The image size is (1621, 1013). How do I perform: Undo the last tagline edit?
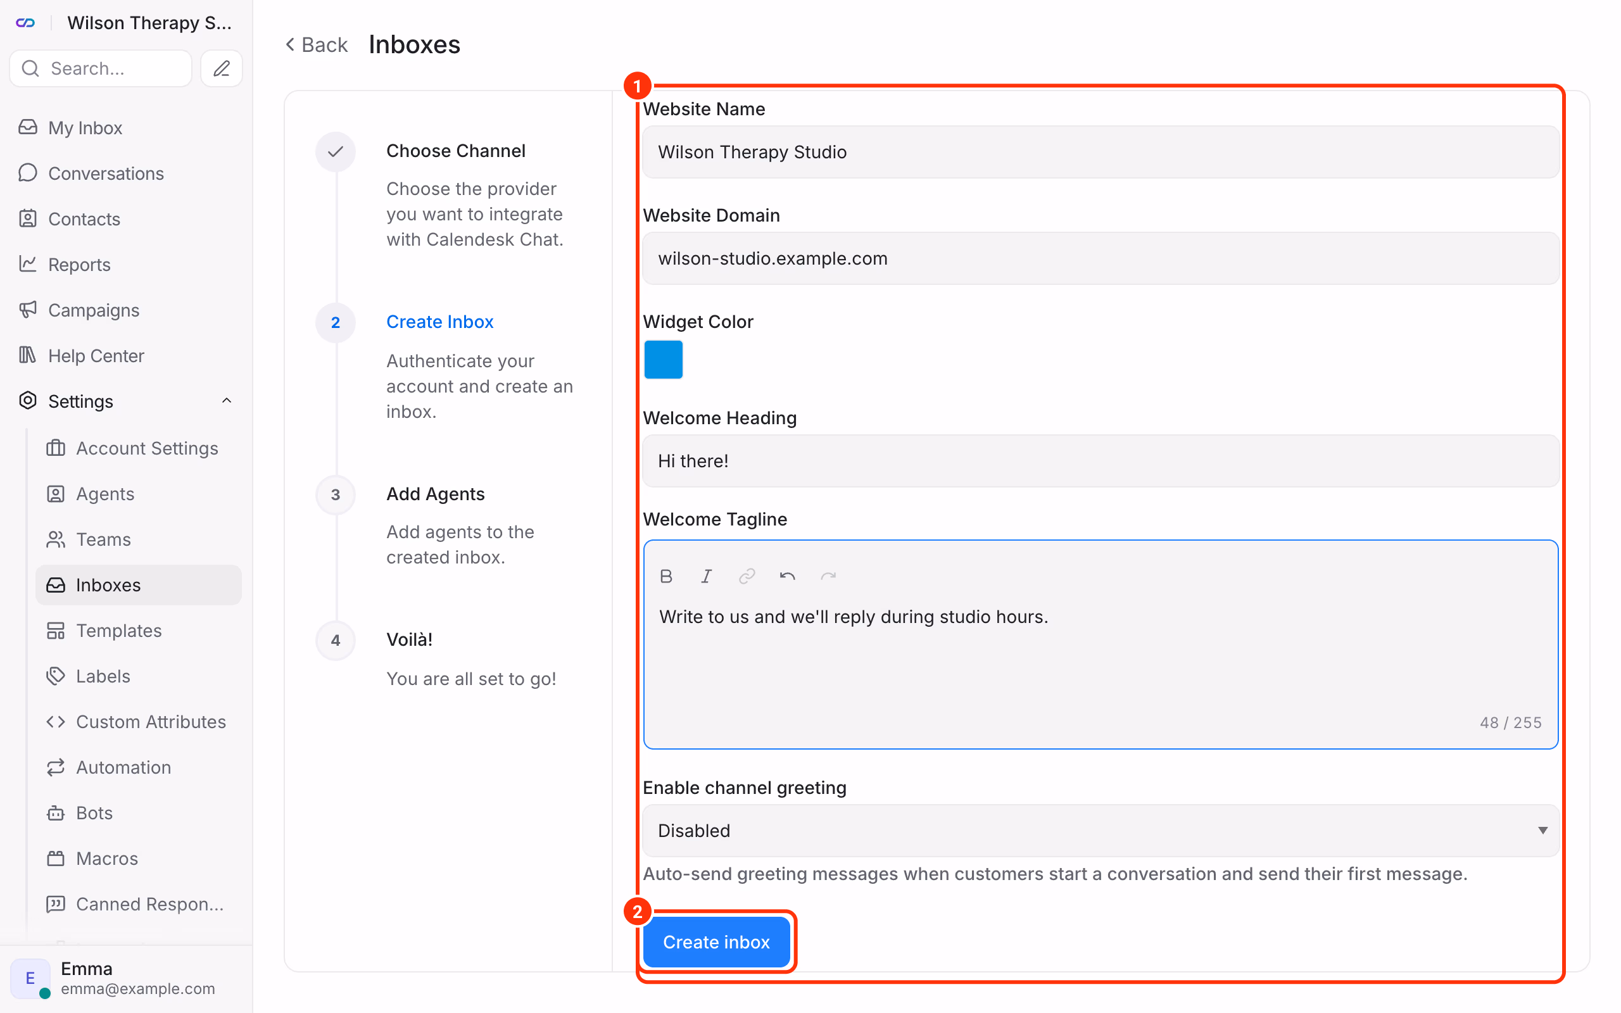click(787, 576)
